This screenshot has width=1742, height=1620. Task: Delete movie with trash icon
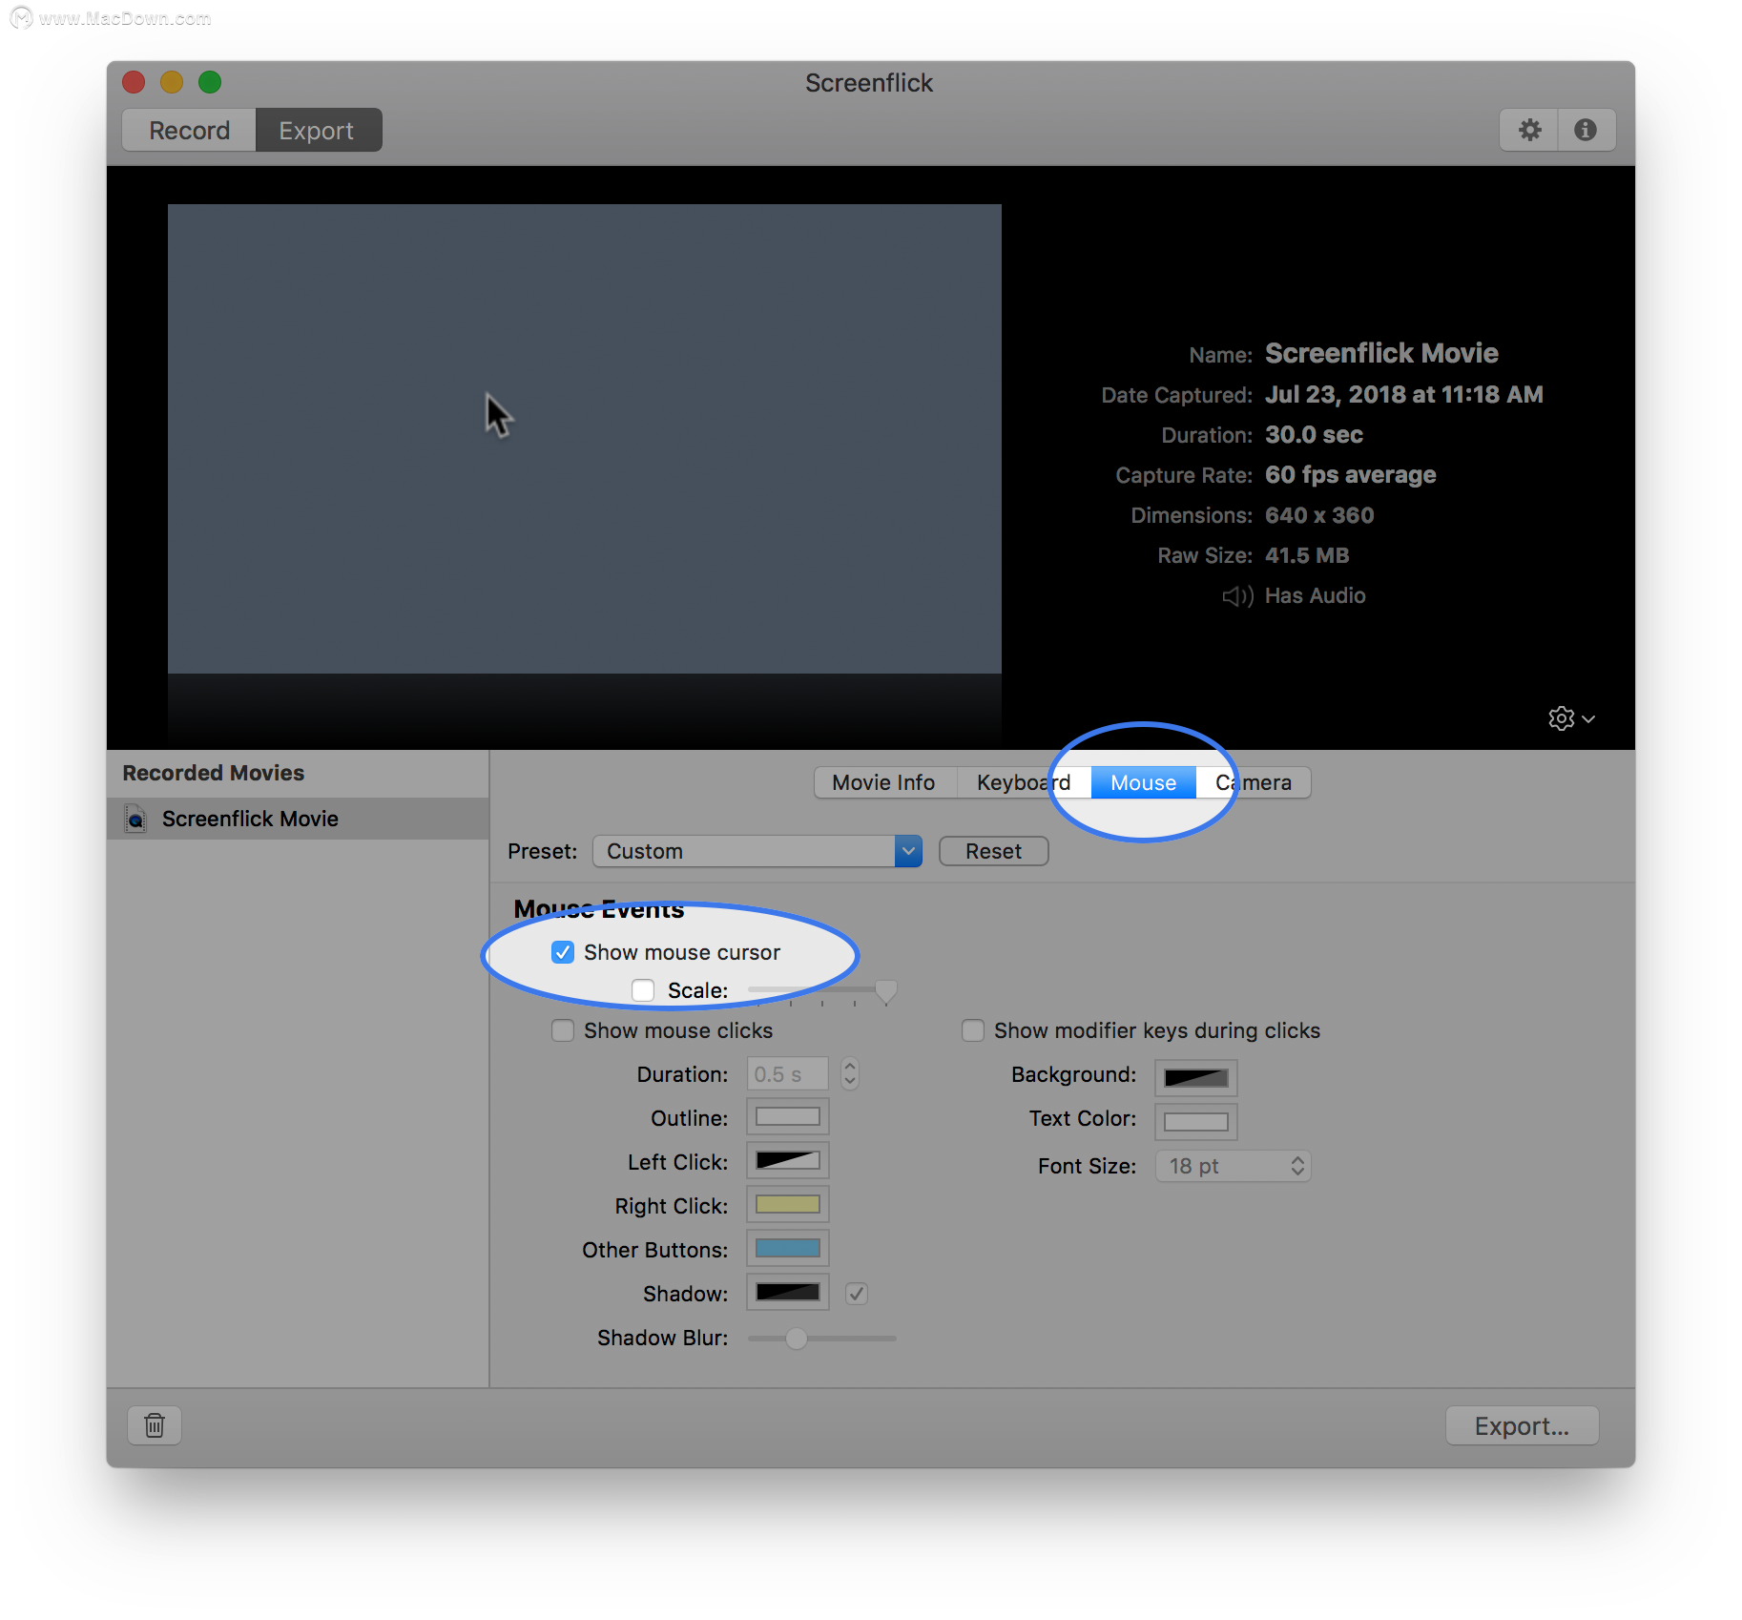[155, 1425]
